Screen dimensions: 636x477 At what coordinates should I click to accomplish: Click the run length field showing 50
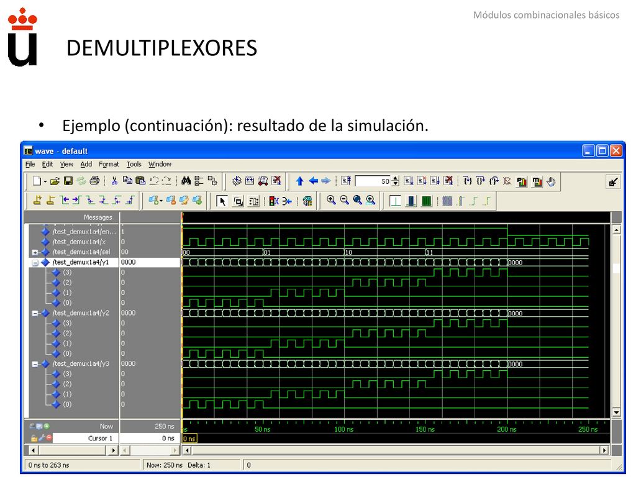(373, 181)
